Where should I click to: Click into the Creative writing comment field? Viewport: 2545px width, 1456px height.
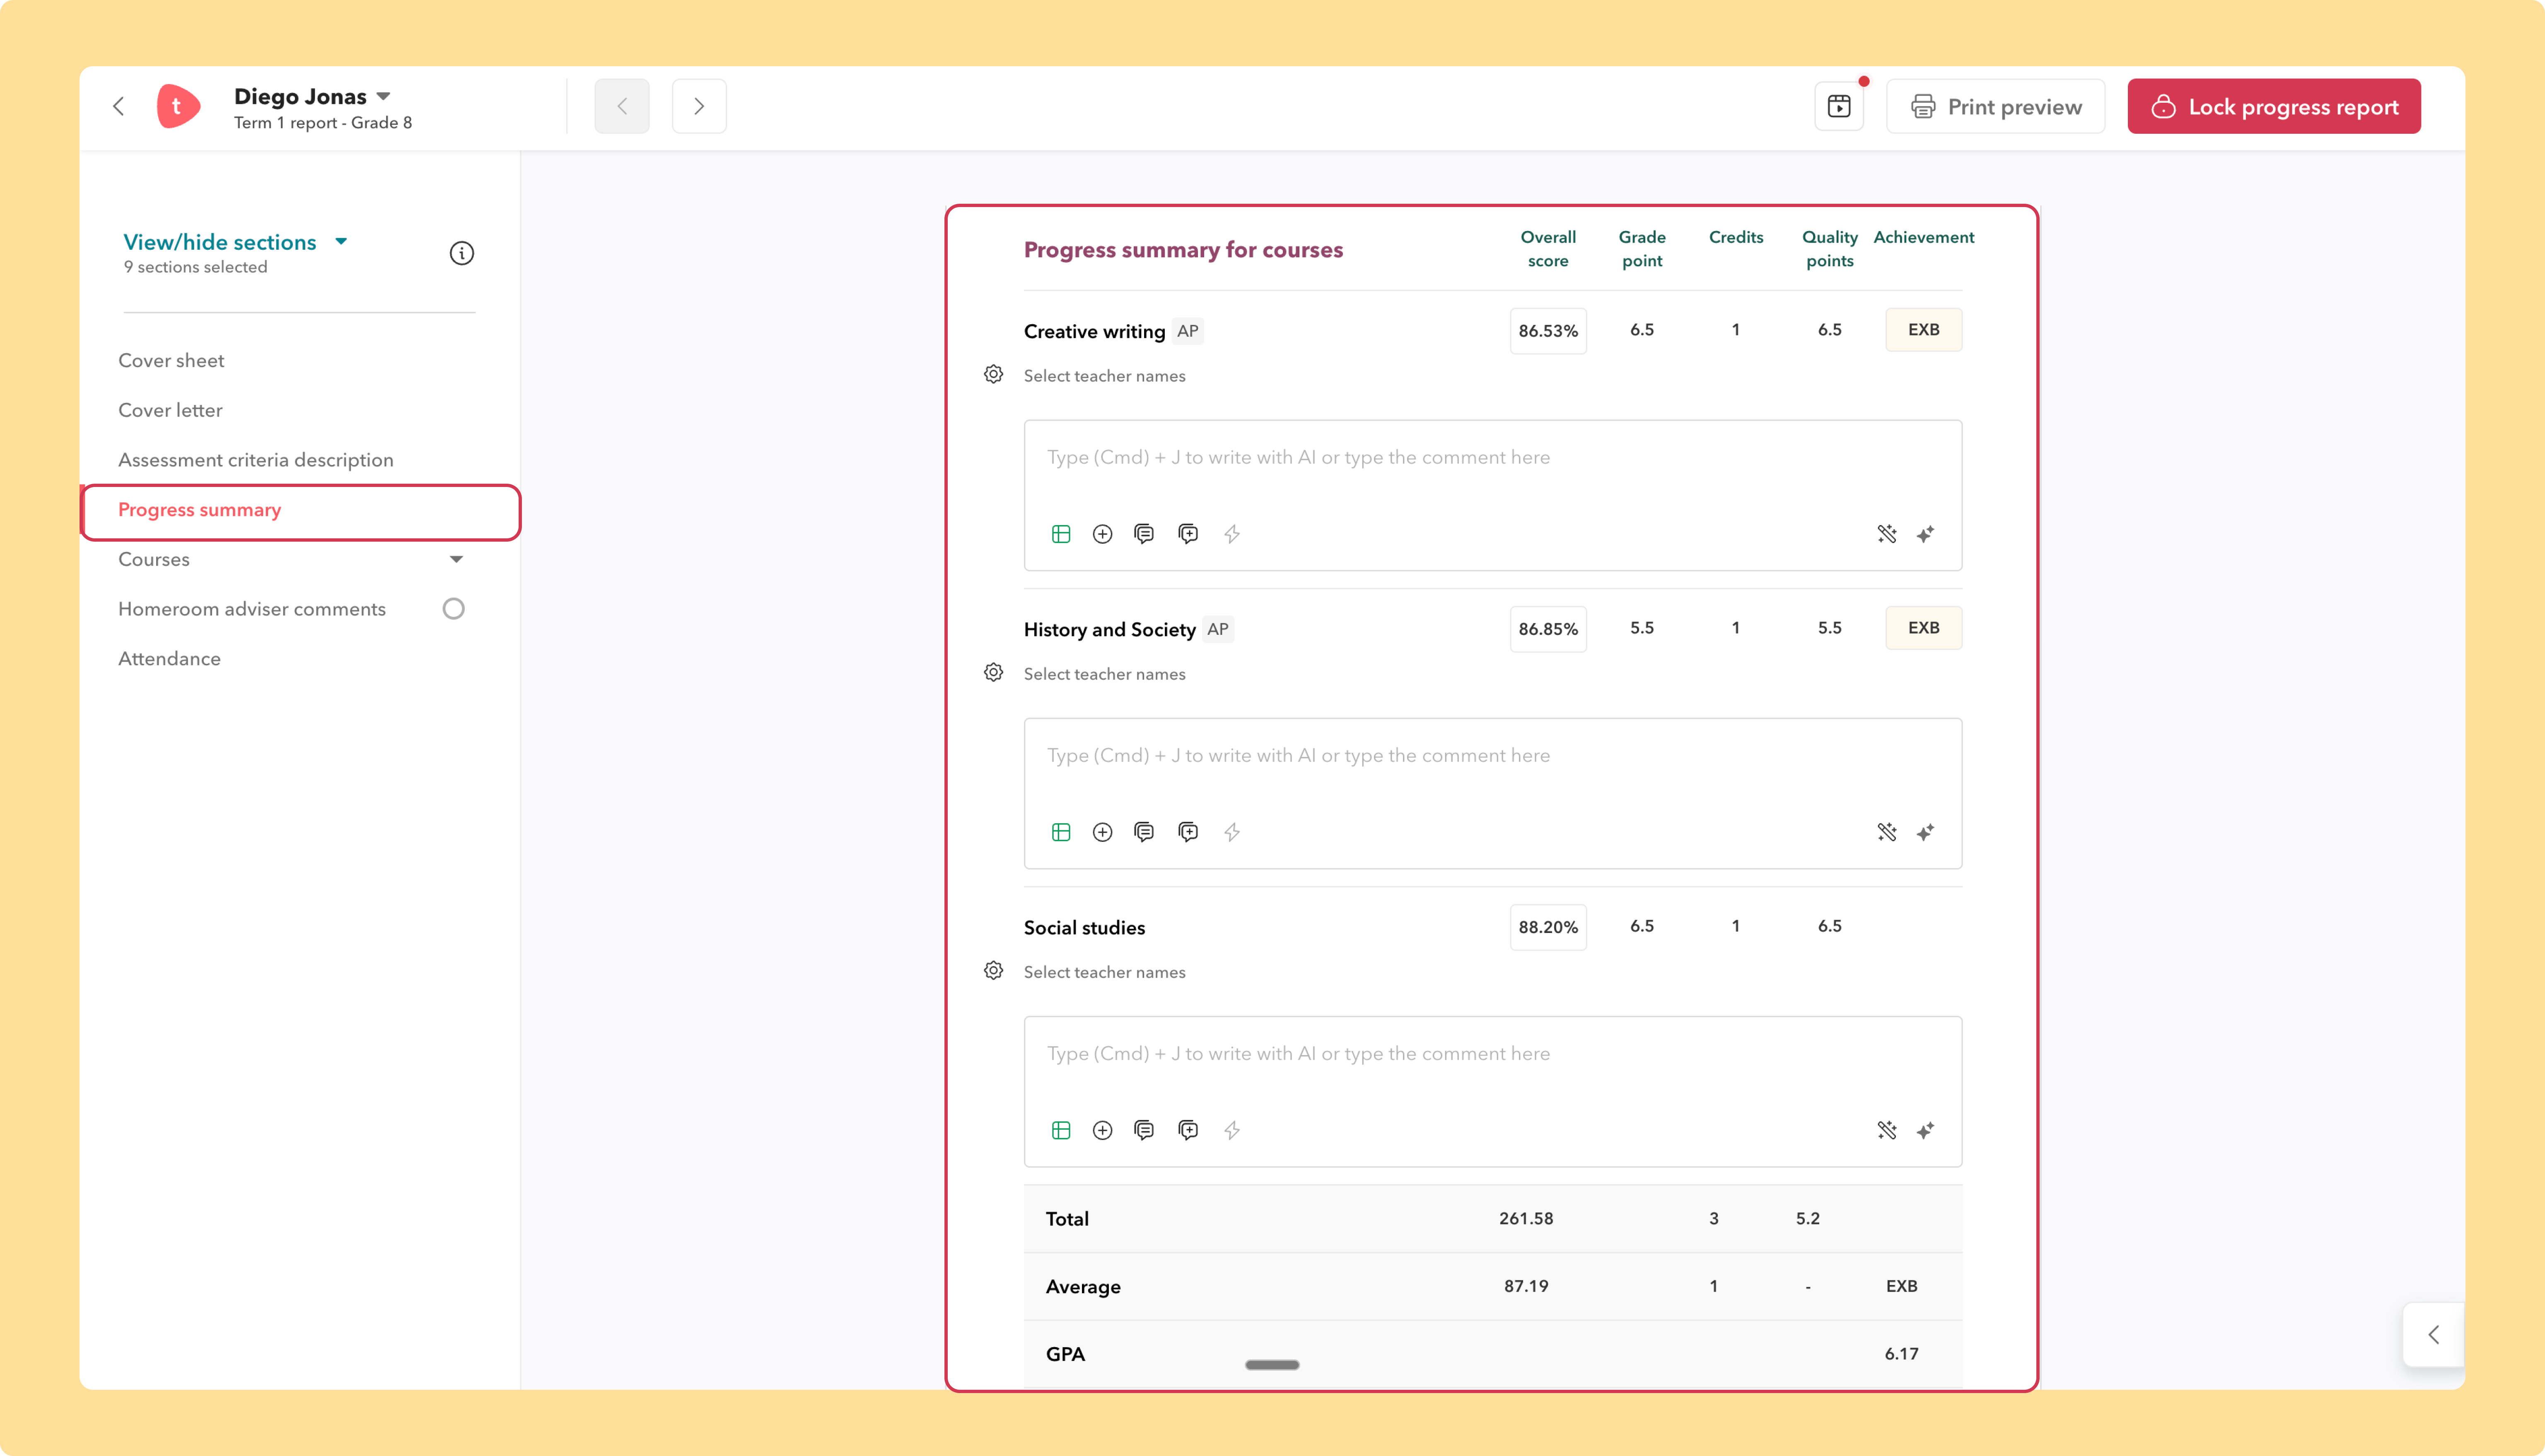click(x=1492, y=495)
